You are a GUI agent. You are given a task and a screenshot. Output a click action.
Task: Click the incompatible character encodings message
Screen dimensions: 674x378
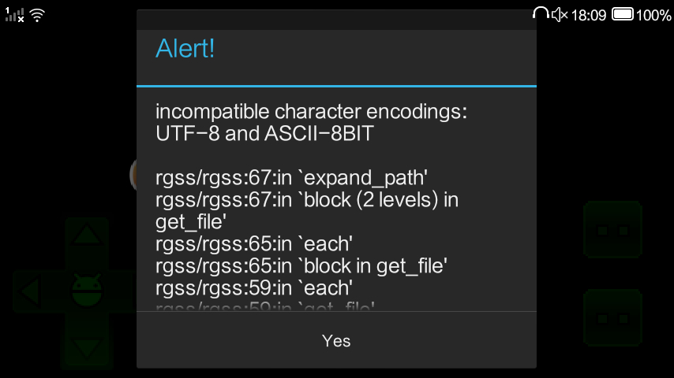coord(312,123)
